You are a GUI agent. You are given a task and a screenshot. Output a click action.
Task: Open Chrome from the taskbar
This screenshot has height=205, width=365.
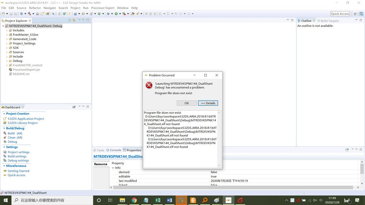tap(134, 200)
